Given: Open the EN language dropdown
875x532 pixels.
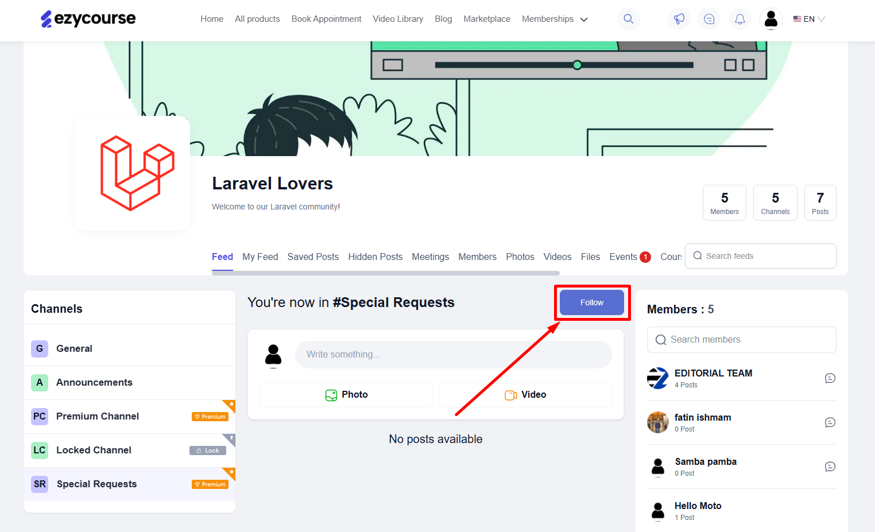Looking at the screenshot, I should coord(809,19).
